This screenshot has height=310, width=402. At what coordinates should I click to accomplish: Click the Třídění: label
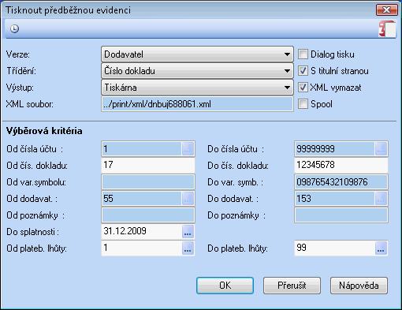click(x=21, y=71)
